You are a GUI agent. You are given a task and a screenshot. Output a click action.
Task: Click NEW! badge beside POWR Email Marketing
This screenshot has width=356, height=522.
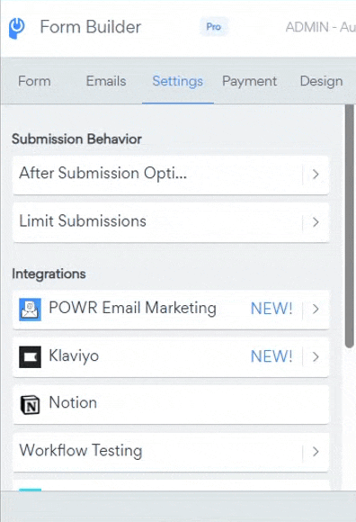pyautogui.click(x=271, y=309)
